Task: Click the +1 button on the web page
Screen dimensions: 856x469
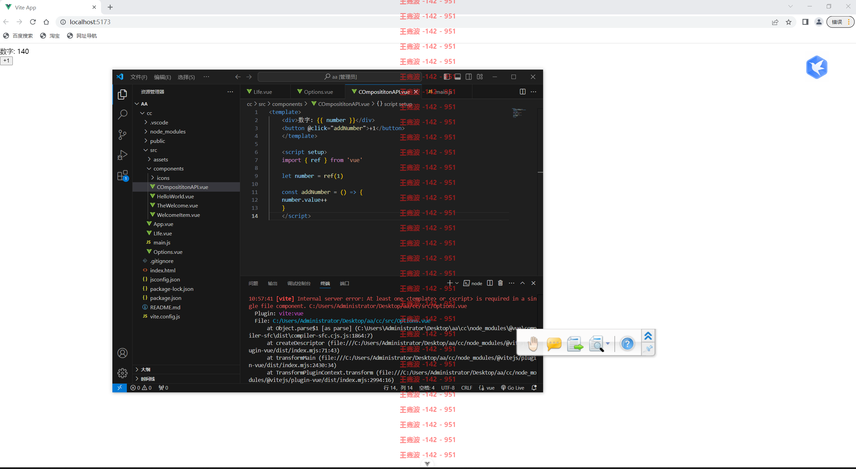Action: point(6,61)
